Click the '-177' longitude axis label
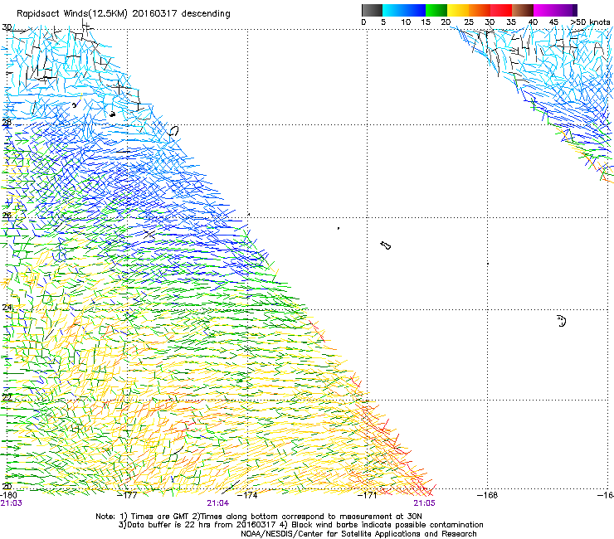This screenshot has height=539, width=614. 128,495
